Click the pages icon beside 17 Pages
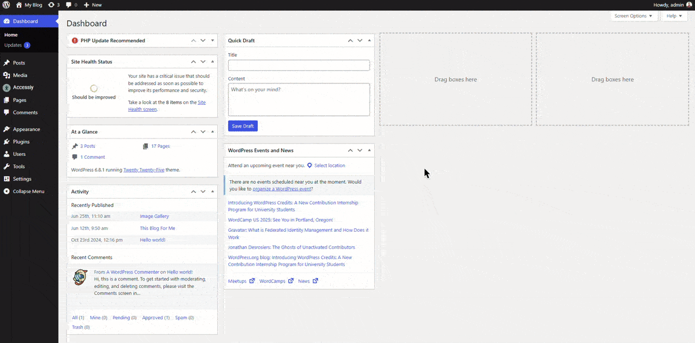This screenshot has height=343, width=695. click(x=145, y=146)
